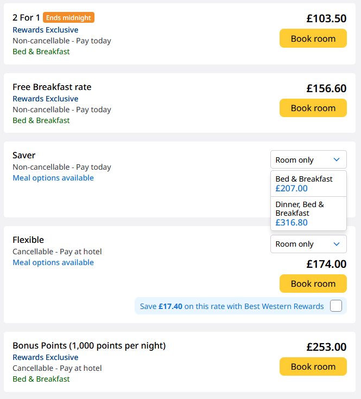Book the Flexible rate room

click(313, 284)
